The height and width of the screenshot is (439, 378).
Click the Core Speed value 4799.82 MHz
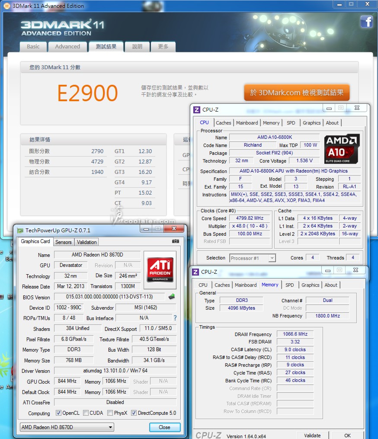250,218
